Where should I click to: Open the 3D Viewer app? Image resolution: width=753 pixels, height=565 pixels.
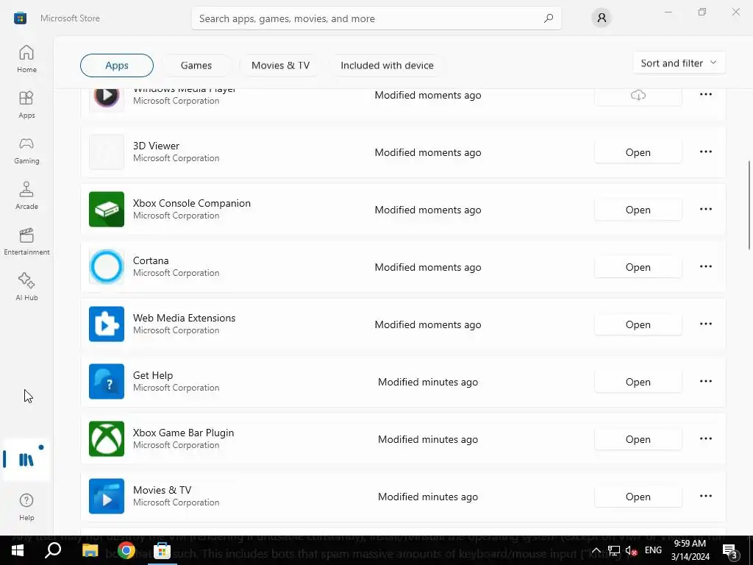pos(638,152)
